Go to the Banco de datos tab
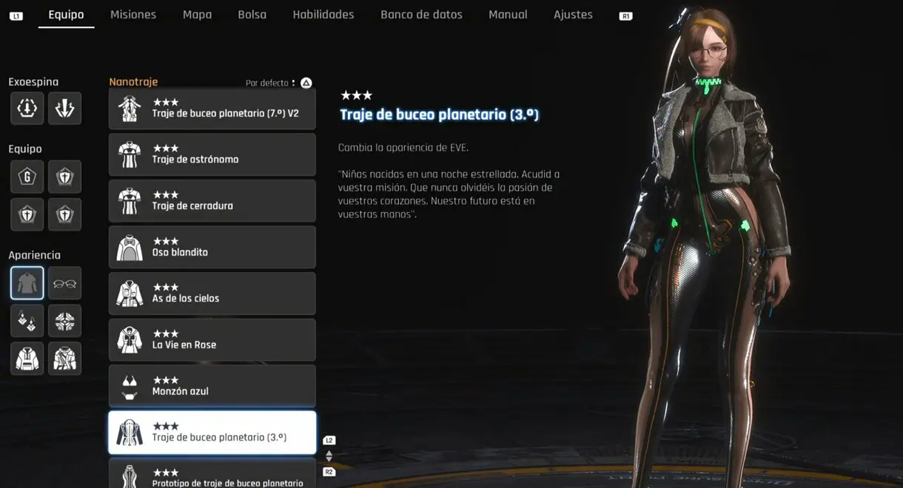 click(x=421, y=14)
